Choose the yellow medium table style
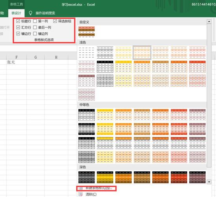The width and height of the screenshot is (216, 197). (x=105, y=115)
